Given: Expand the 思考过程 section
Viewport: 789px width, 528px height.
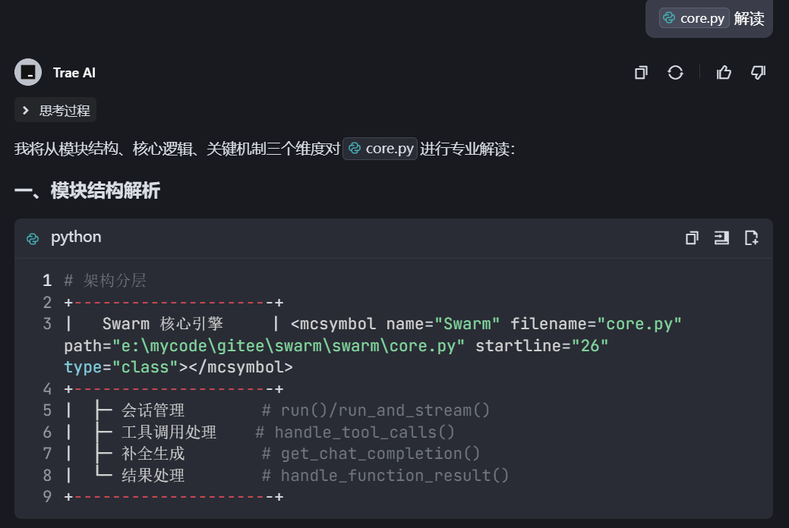Looking at the screenshot, I should [55, 109].
